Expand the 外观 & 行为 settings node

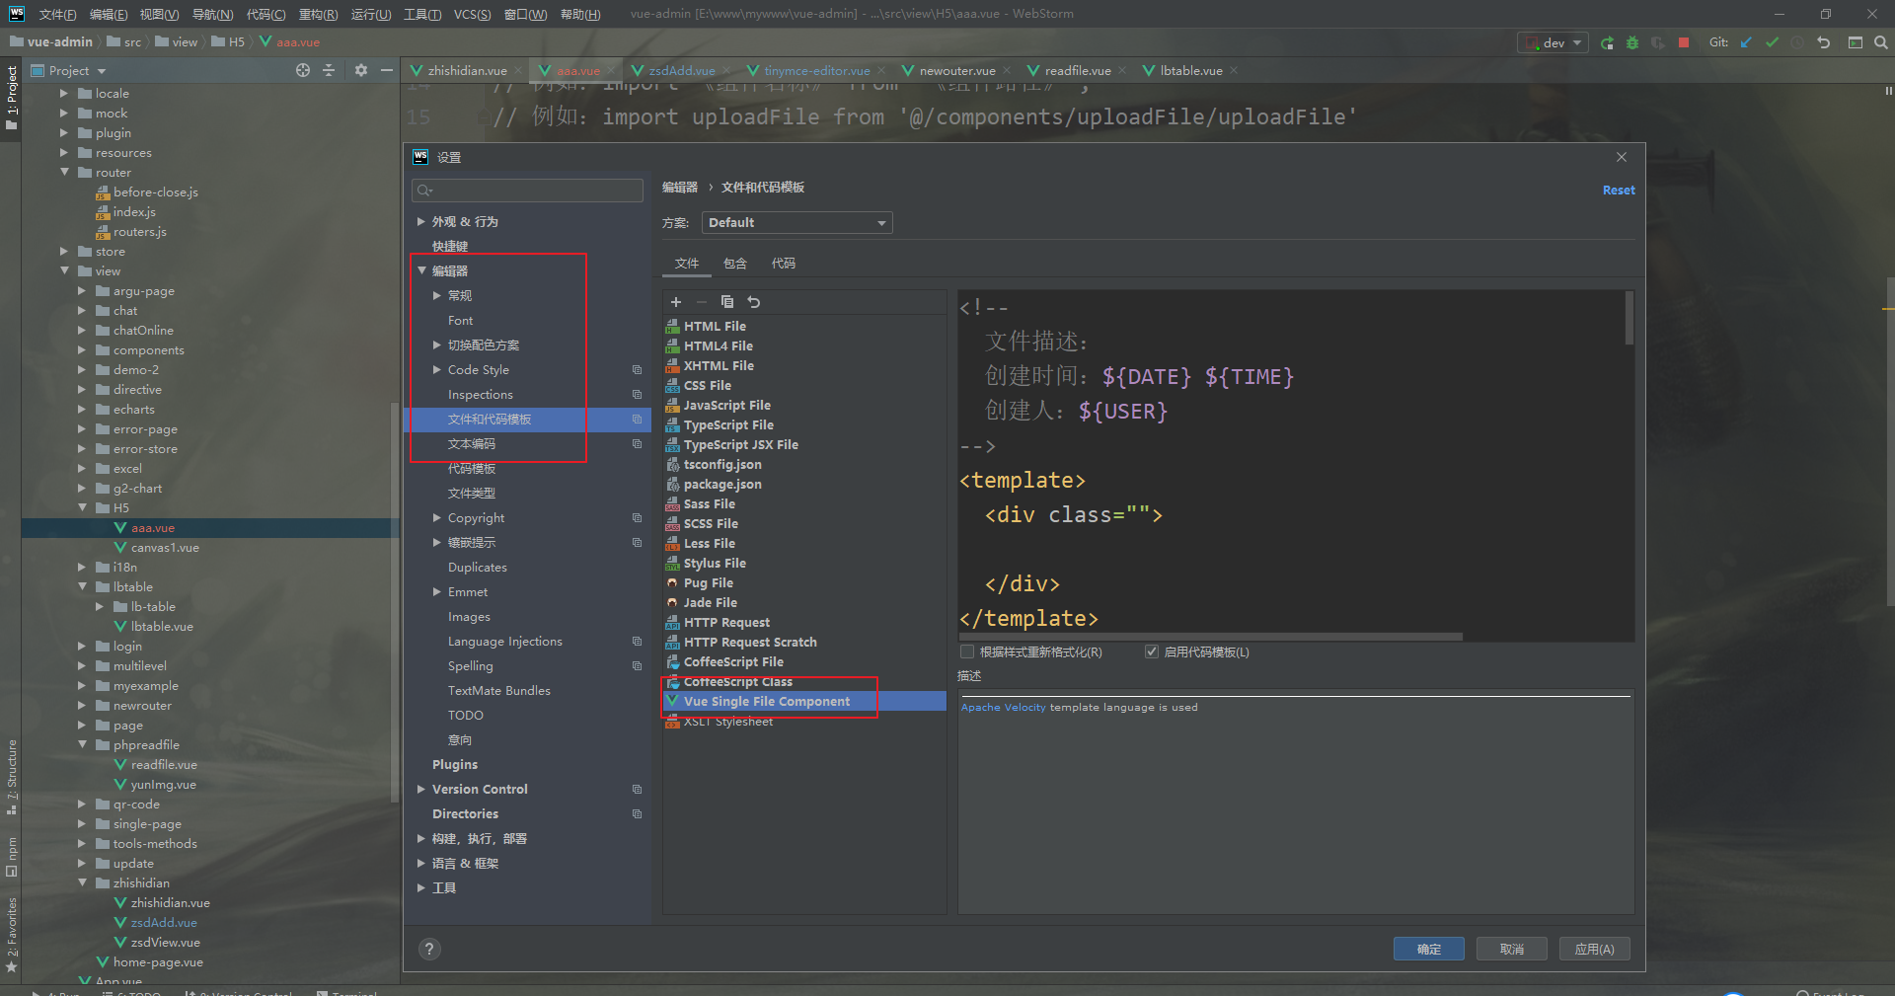[421, 221]
